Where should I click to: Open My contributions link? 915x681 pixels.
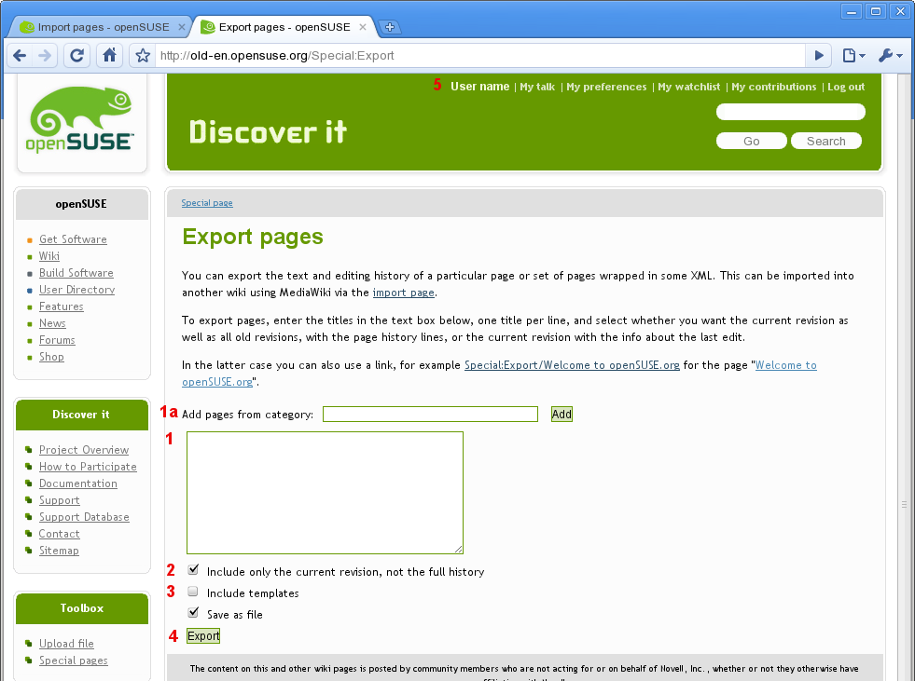[774, 87]
